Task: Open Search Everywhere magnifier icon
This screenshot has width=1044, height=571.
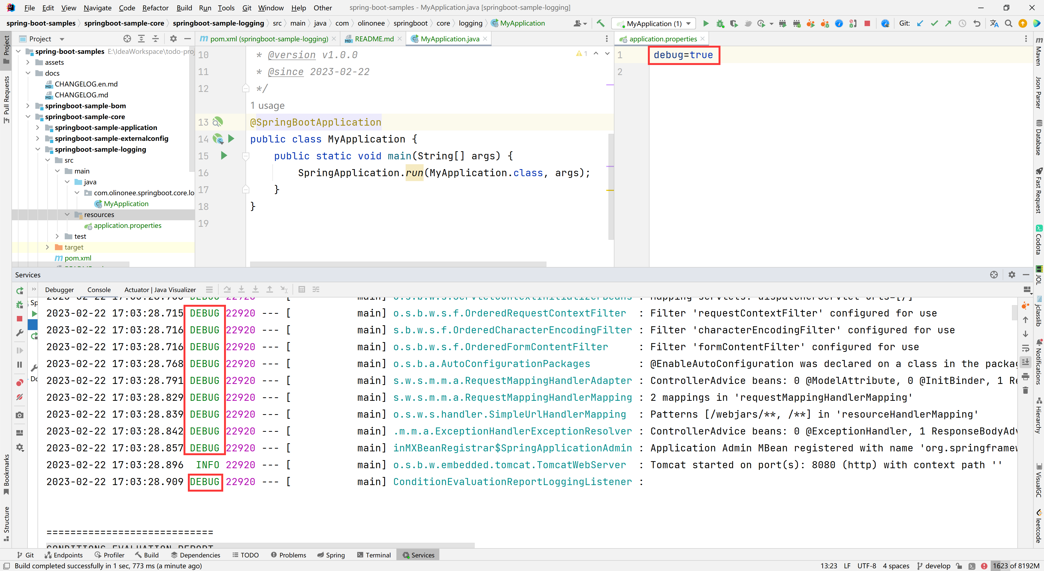Action: (1009, 23)
